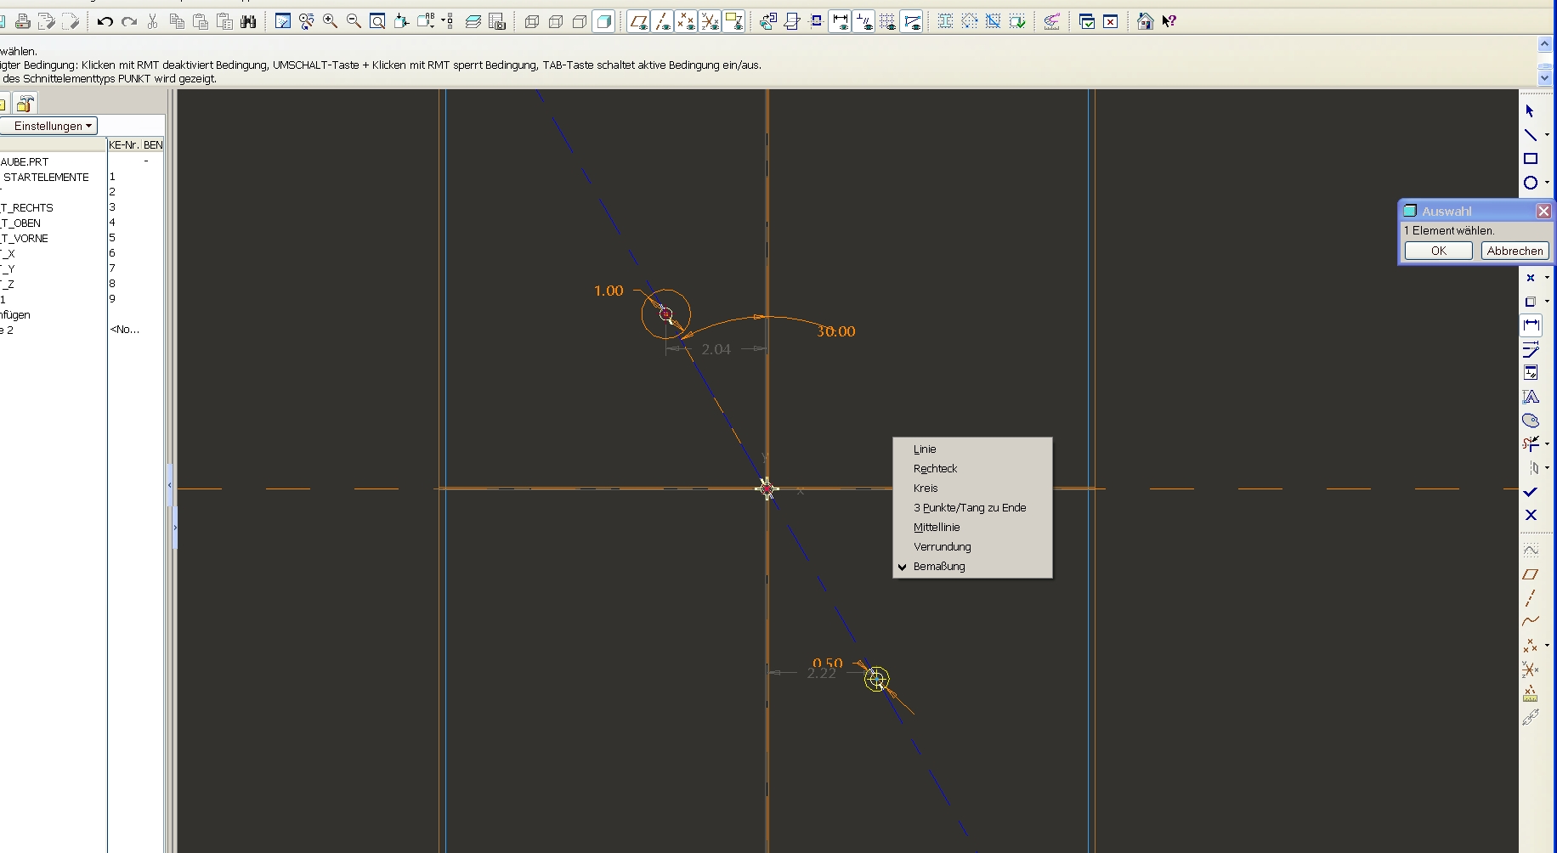Select the Text tool in sketcher toolbar

(1531, 397)
